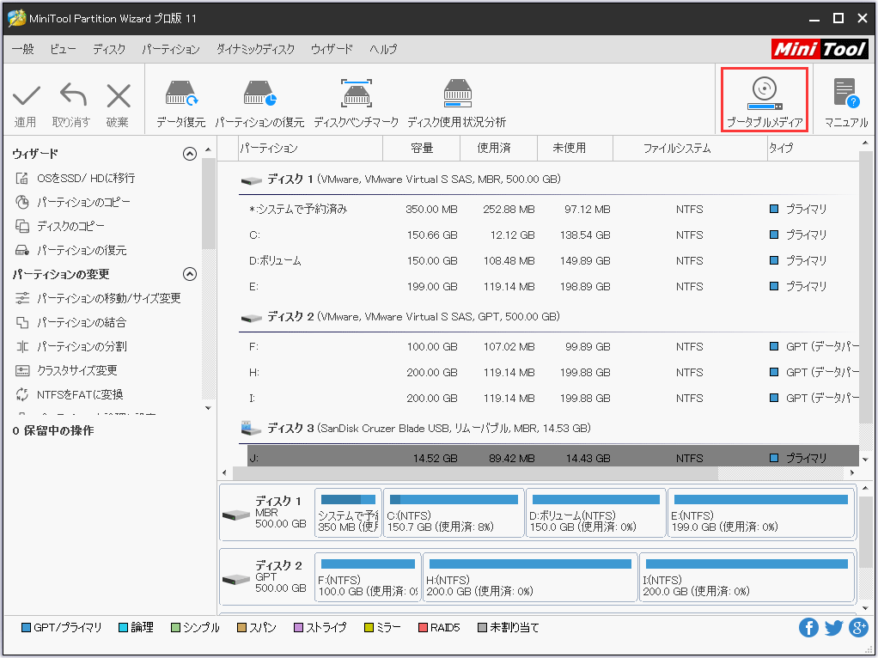The image size is (878, 658).
Task: Click the Discard (破棄) X icon
Action: (119, 95)
